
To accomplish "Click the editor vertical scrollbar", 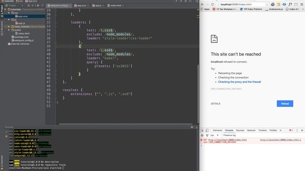I will 198,94.
